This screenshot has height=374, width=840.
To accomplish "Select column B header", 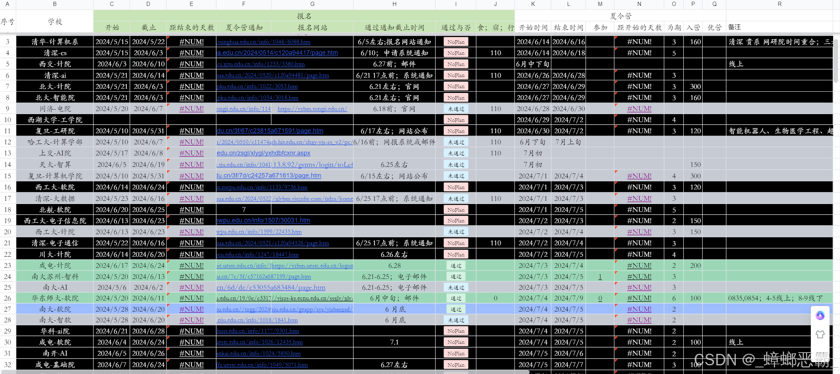I will tap(55, 4).
